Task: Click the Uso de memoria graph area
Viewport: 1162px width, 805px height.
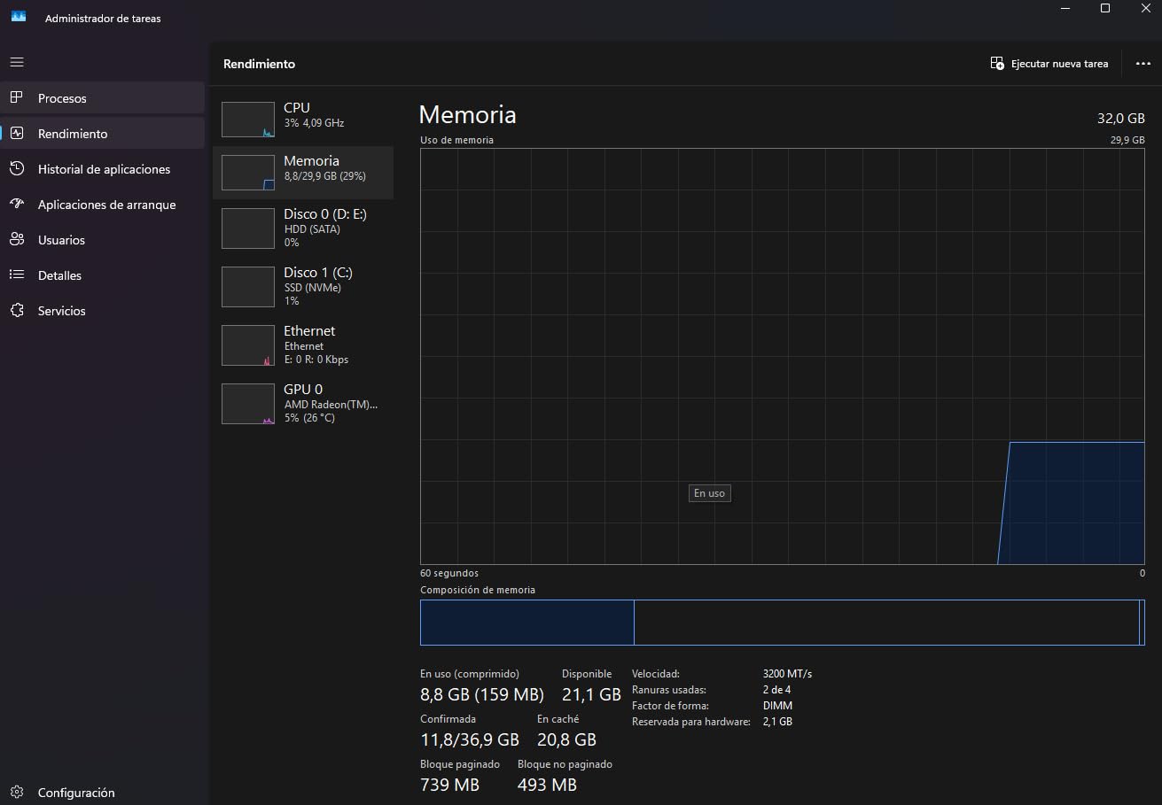Action: pos(783,356)
